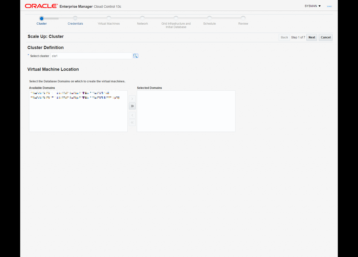Viewport: 358px width, 257px height.
Task: Remove selected domain with single left arrow
Action: [132, 115]
